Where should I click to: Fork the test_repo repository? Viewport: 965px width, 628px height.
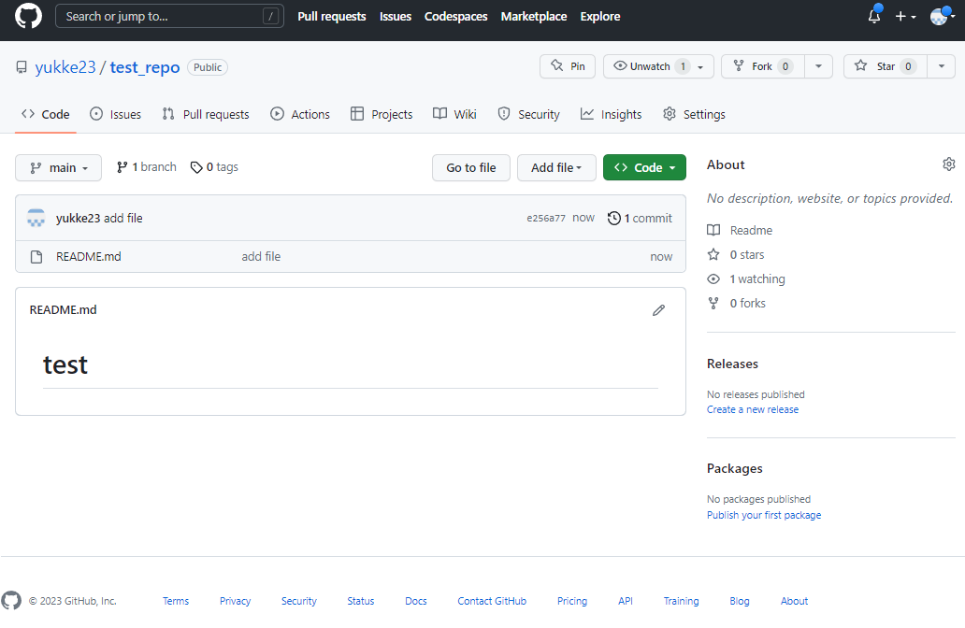[x=762, y=66]
